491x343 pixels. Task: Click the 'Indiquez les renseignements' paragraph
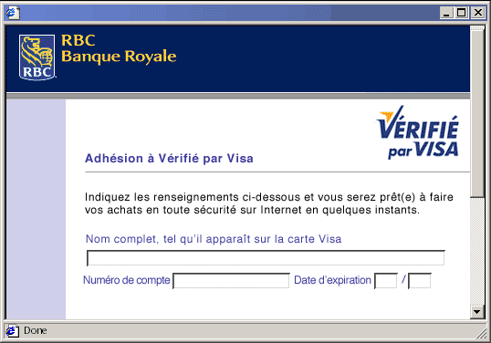pos(269,203)
